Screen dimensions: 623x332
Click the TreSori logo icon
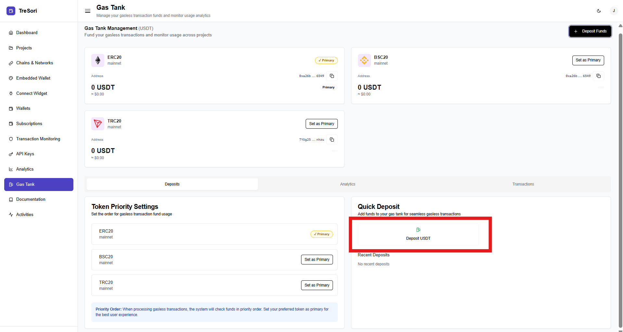(11, 11)
